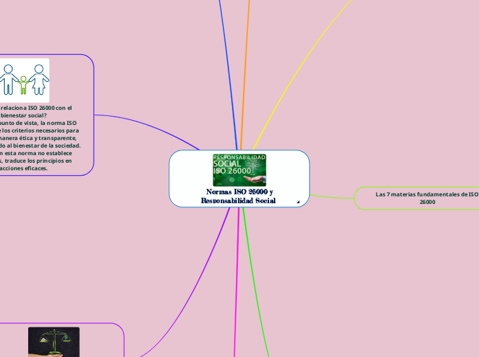This screenshot has width=479, height=357.
Task: Click the small note arrow icon in central node
Action: [x=298, y=202]
